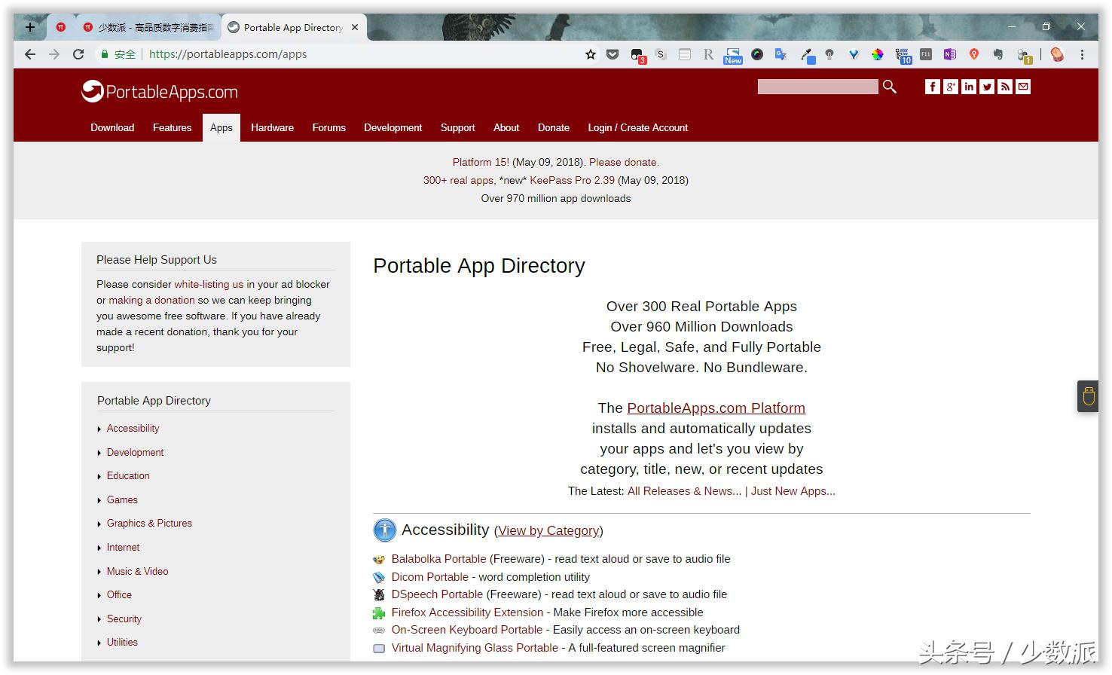Click the RSS feed icon
1112x675 pixels.
(x=1005, y=87)
